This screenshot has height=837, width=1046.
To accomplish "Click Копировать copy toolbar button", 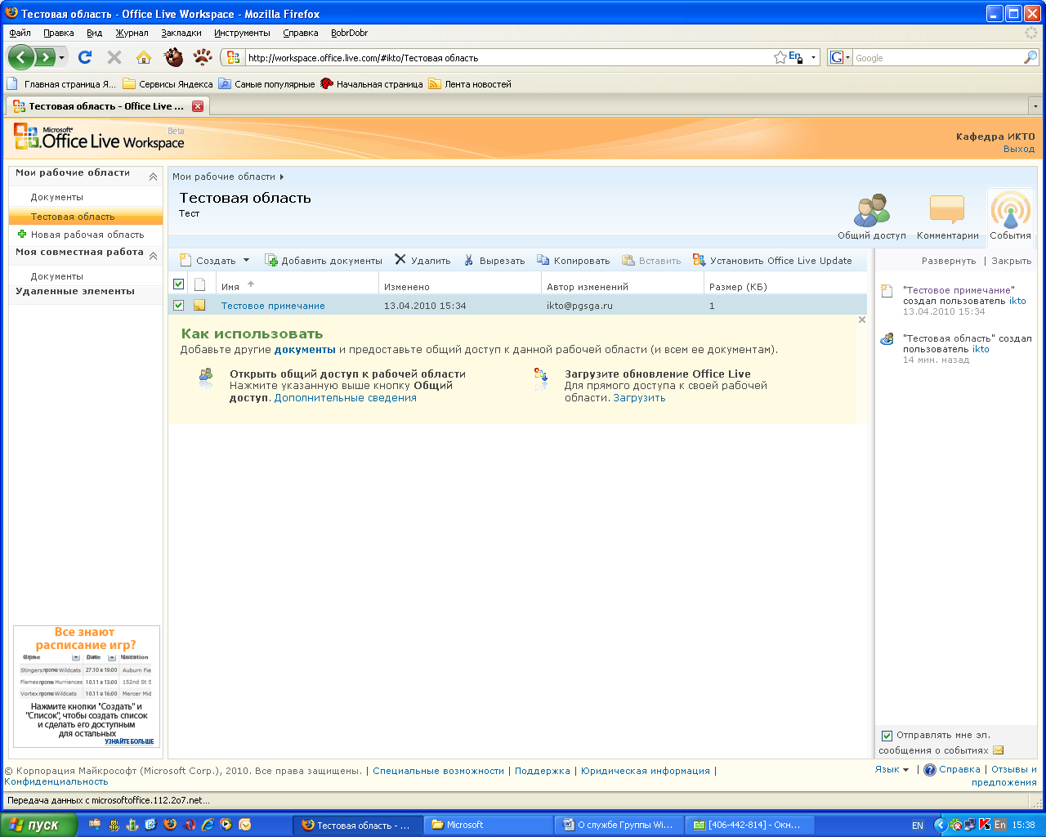I will click(x=574, y=261).
